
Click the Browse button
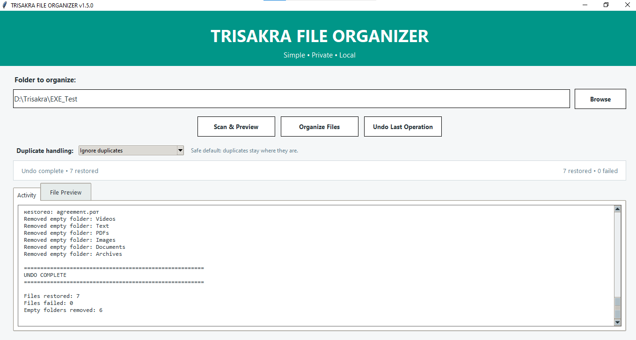[x=600, y=99]
